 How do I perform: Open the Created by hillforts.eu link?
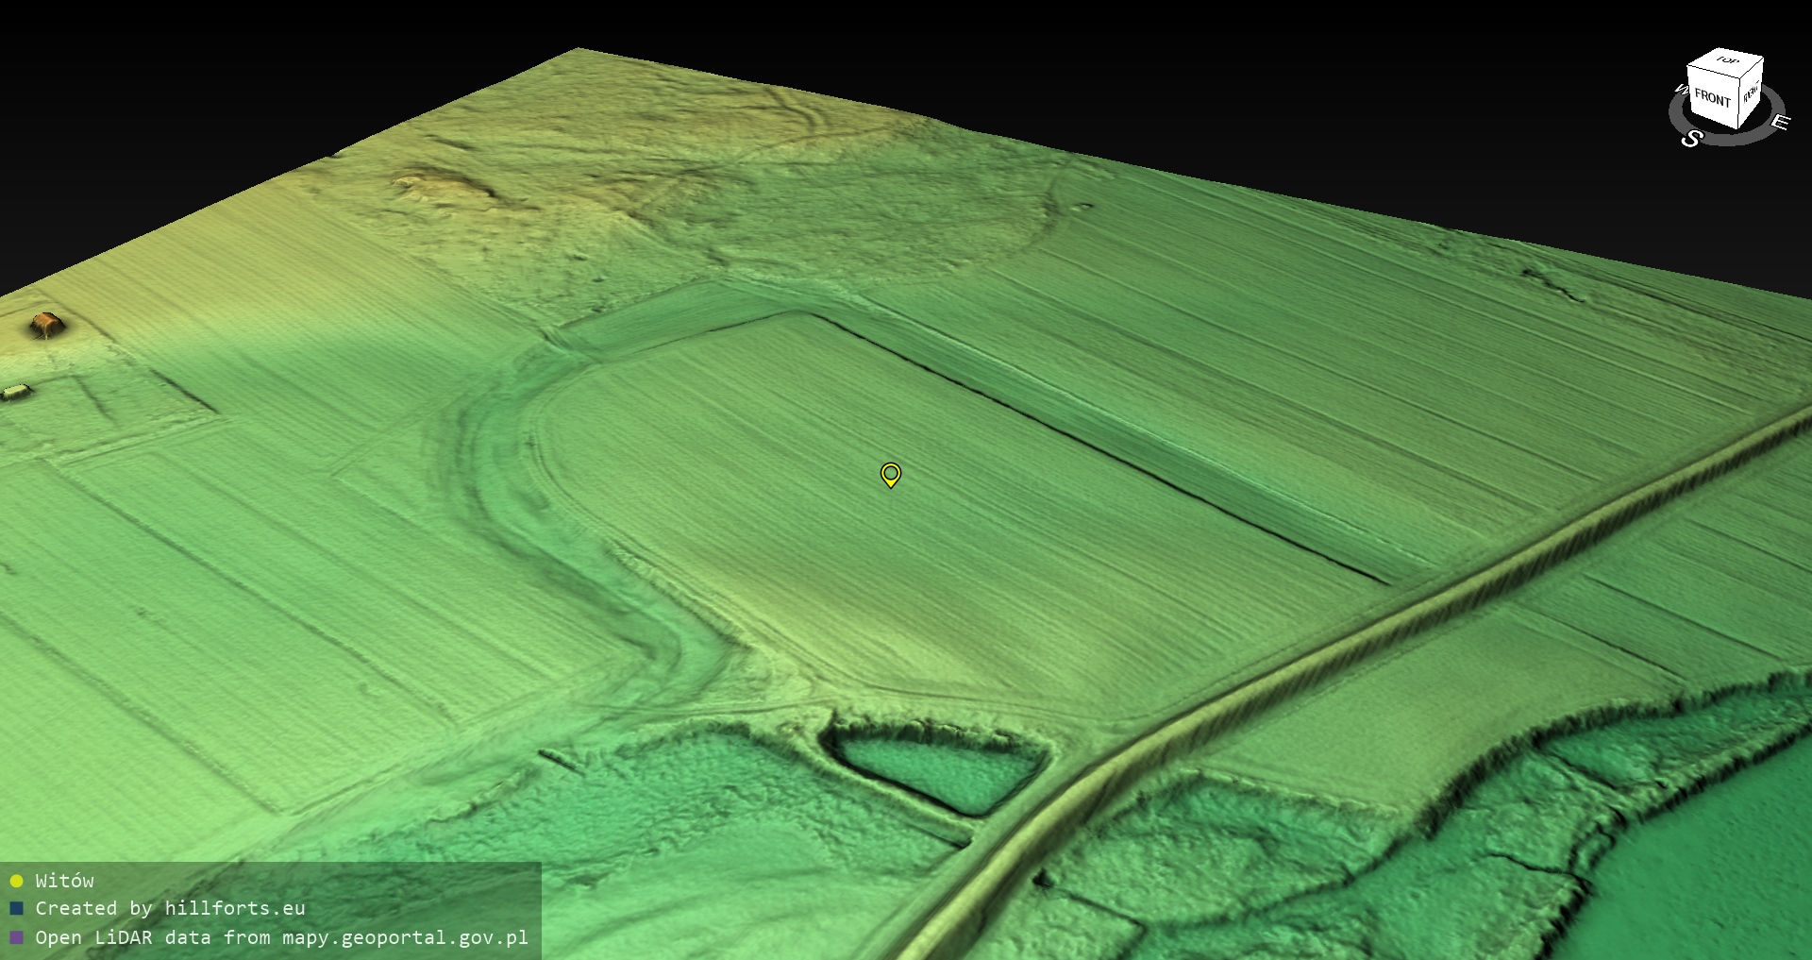(x=170, y=908)
